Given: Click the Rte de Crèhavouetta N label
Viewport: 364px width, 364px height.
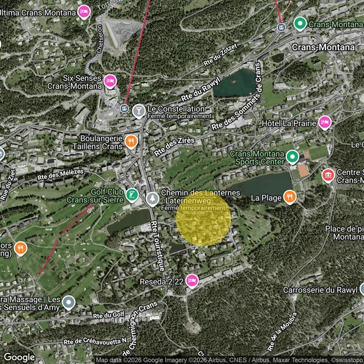Looking at the screenshot, I should tap(95, 342).
